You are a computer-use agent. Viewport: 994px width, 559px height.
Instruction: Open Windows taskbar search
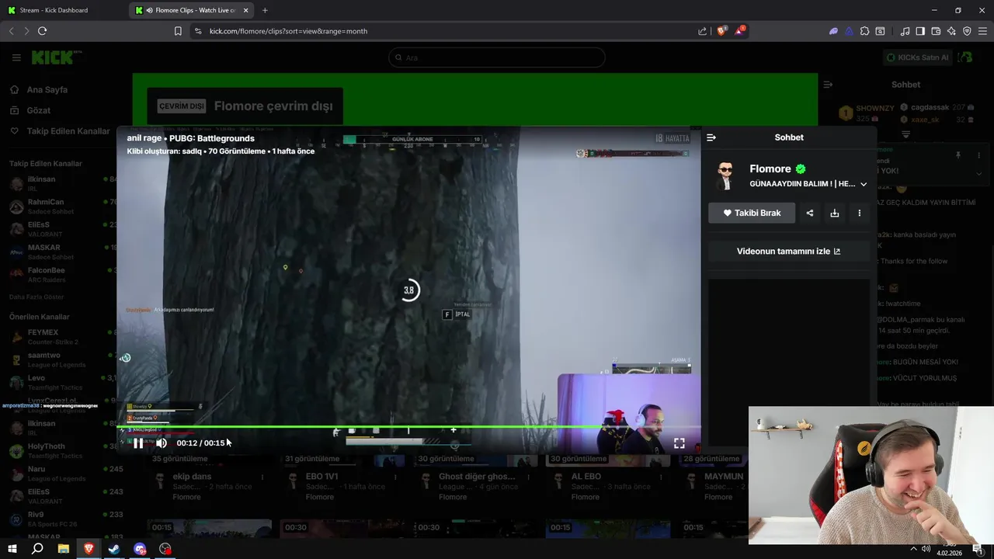pos(37,549)
